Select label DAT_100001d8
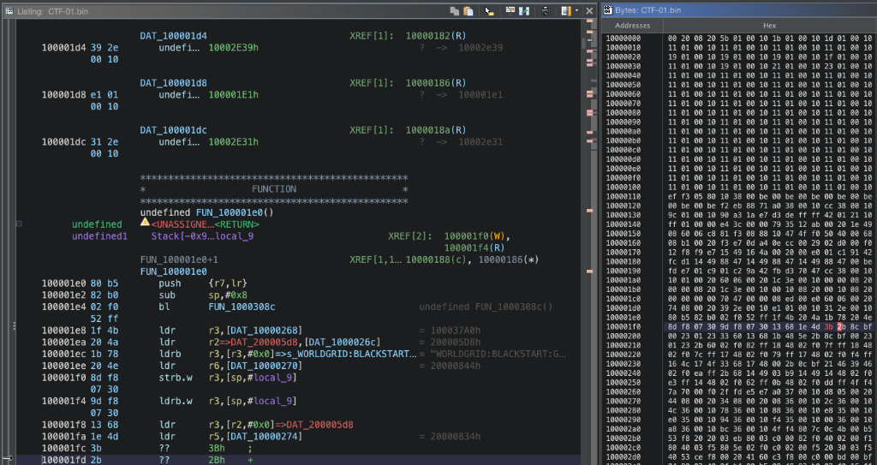The image size is (877, 465). 173,83
